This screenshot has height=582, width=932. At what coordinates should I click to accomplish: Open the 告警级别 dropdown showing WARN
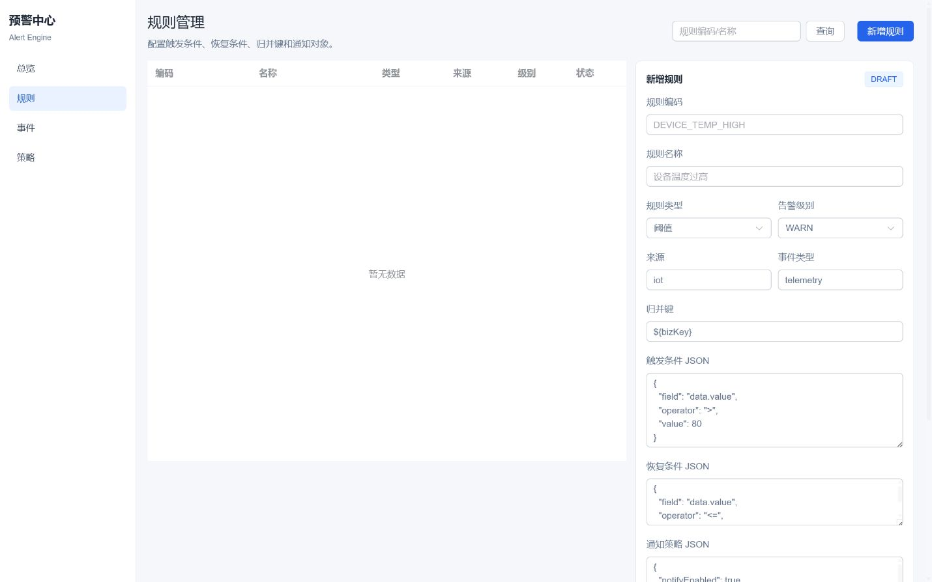click(x=840, y=228)
